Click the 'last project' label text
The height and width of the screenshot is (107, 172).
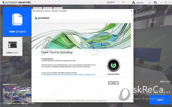coord(165,81)
